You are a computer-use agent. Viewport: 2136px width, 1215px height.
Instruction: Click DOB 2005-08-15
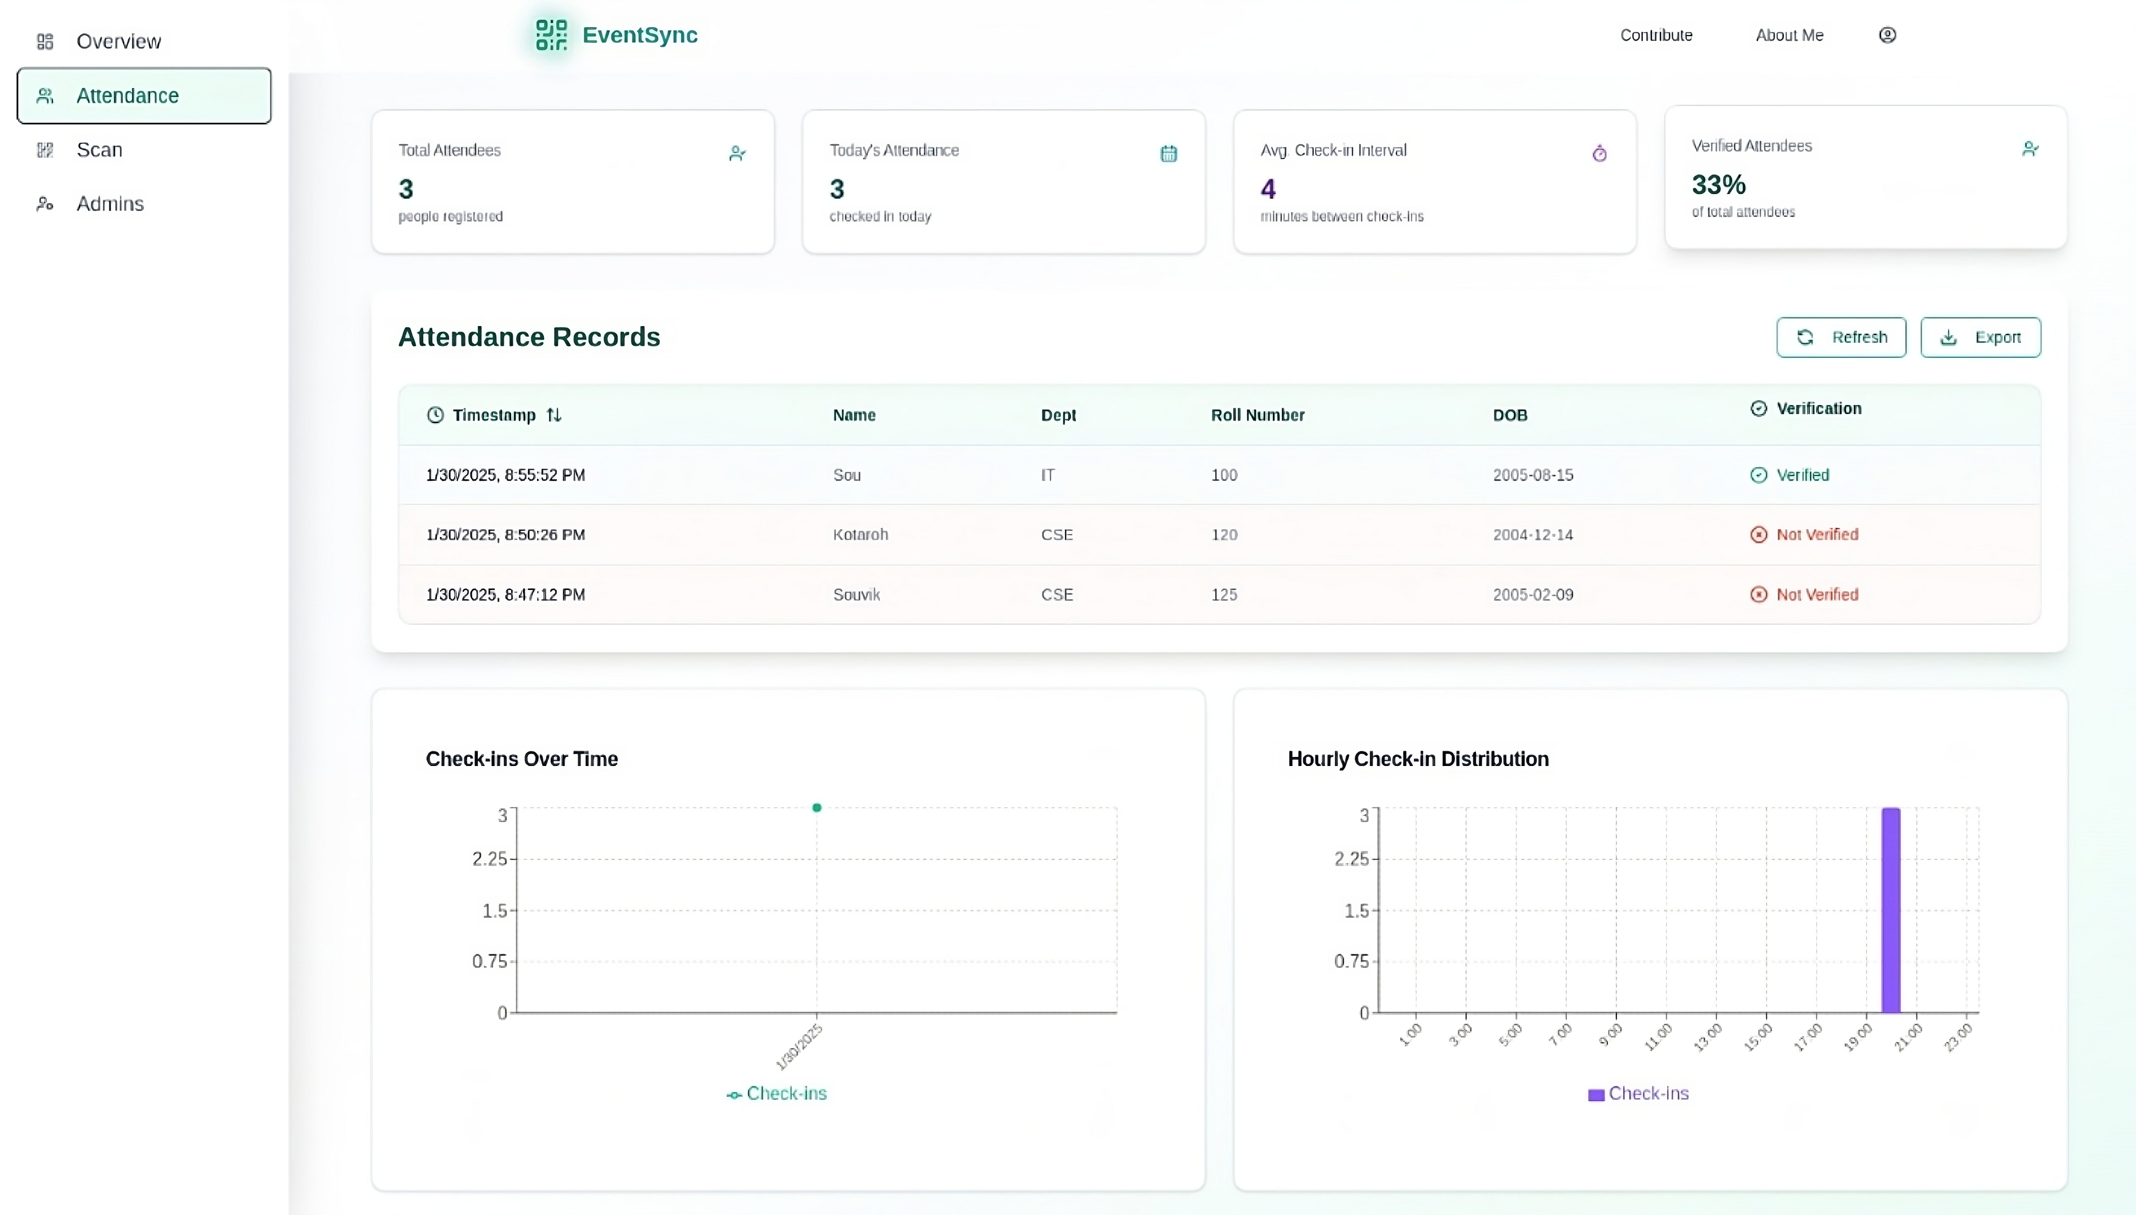point(1533,475)
